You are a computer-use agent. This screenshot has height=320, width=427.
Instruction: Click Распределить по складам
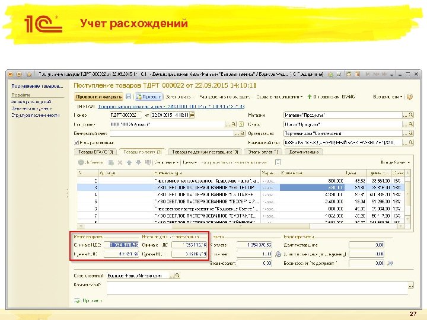point(224,97)
